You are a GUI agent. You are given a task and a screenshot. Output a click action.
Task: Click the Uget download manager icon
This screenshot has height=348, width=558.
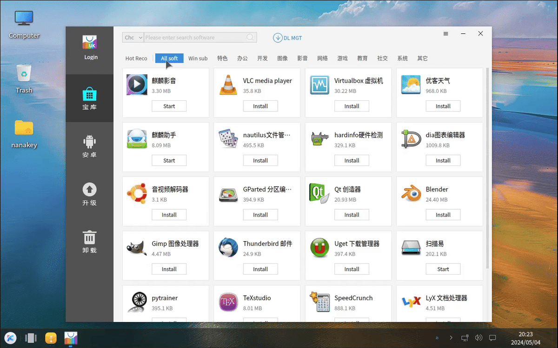coord(319,248)
